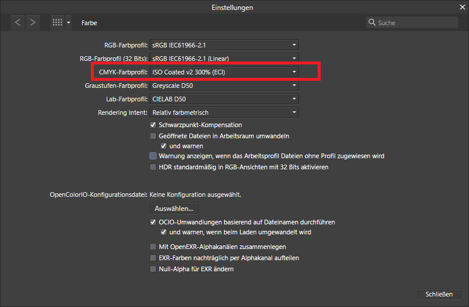
Task: Enable Geöffnete Dateien in Arbeitsraum umwandeln
Action: point(153,136)
